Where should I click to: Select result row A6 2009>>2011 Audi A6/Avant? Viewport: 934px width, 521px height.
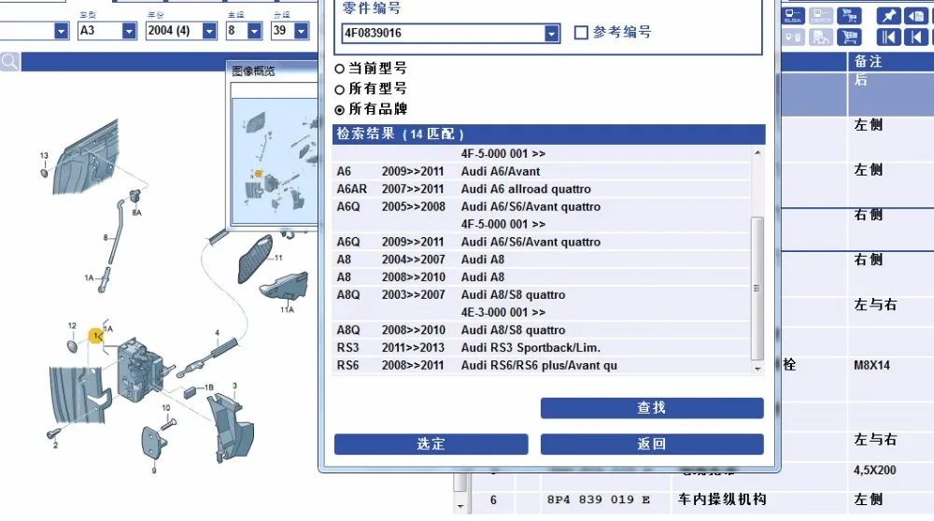click(x=541, y=172)
